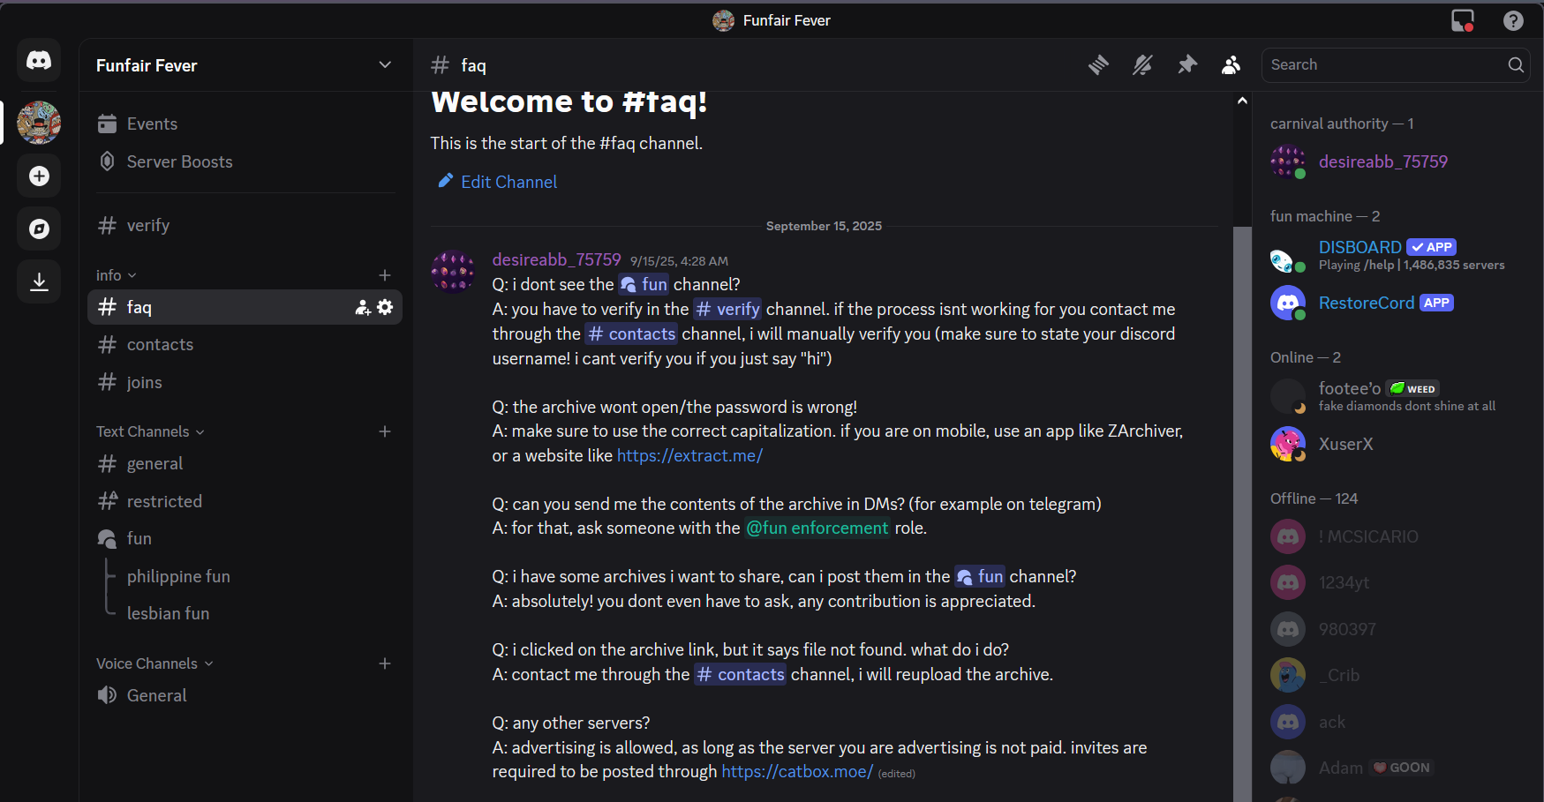1544x802 pixels.
Task: Click the chat scrollbar up arrow
Action: [x=1242, y=101]
